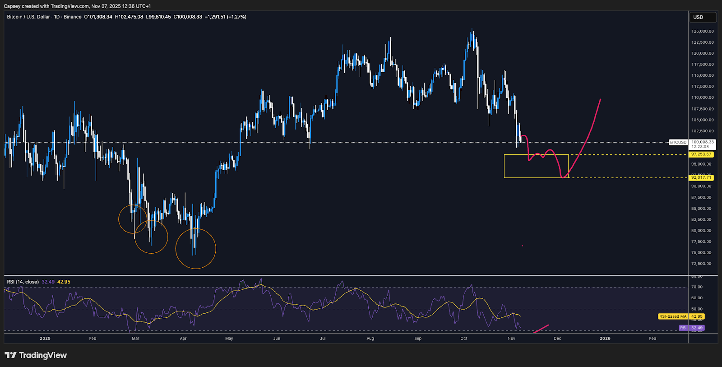Click the 32.49 value in the RSI legend

[x=48, y=282]
